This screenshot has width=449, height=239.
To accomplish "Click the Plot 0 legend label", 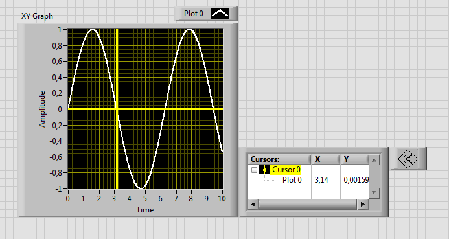I will [194, 14].
